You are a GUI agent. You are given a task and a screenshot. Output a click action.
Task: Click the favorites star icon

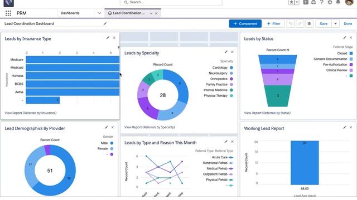point(291,2)
